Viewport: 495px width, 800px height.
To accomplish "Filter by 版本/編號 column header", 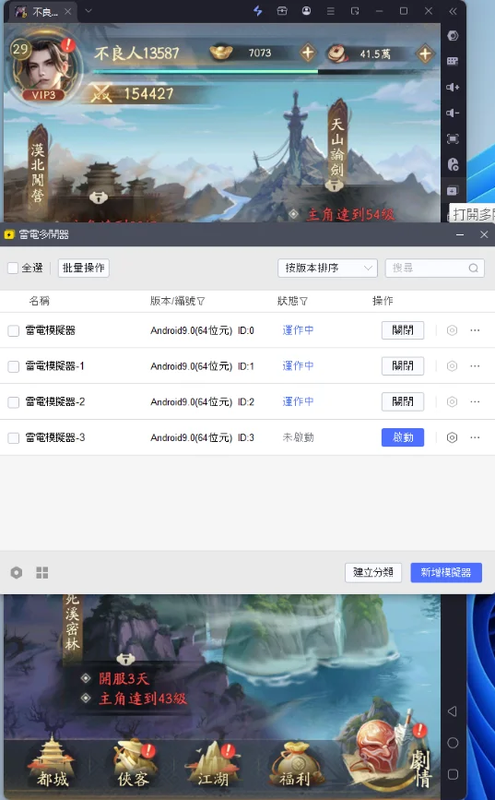I will (x=177, y=301).
